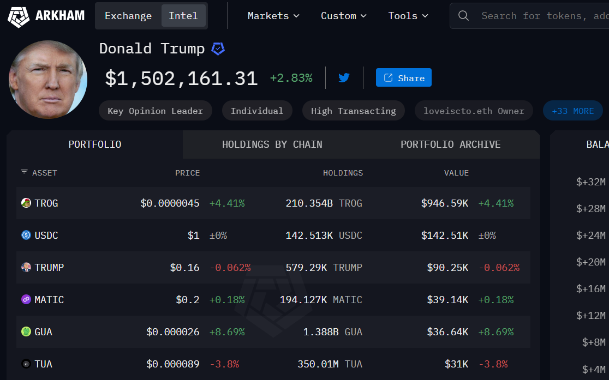Switch to Intel mode

pyautogui.click(x=183, y=16)
